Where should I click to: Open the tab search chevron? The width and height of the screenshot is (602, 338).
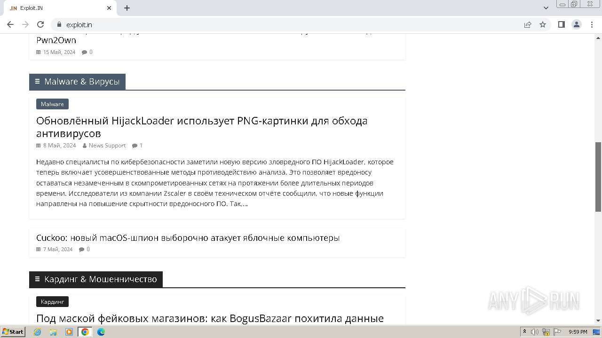pos(546,8)
